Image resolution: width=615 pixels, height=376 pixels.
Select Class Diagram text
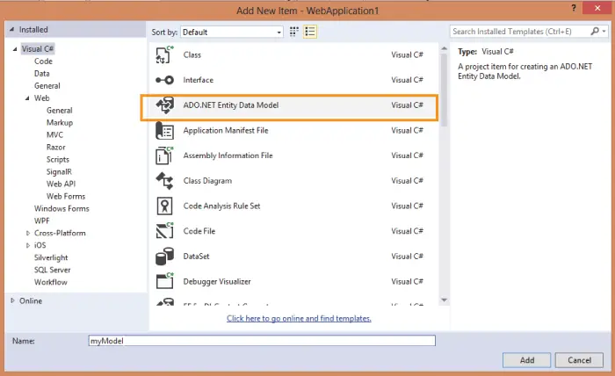tap(207, 181)
